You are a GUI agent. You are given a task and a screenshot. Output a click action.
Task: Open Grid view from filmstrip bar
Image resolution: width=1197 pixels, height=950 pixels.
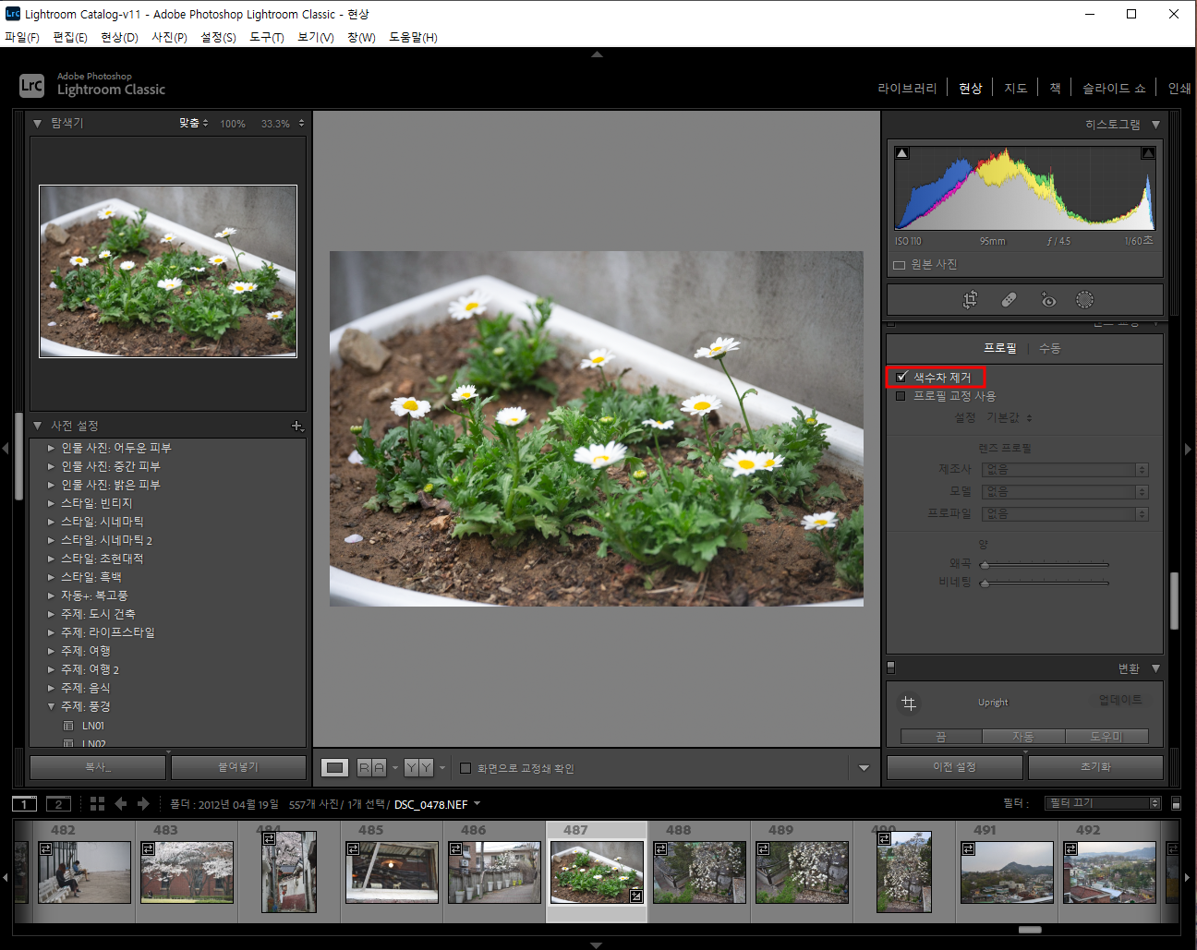coord(97,804)
